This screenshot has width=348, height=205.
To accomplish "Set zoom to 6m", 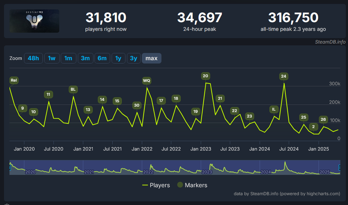I will click(x=102, y=58).
